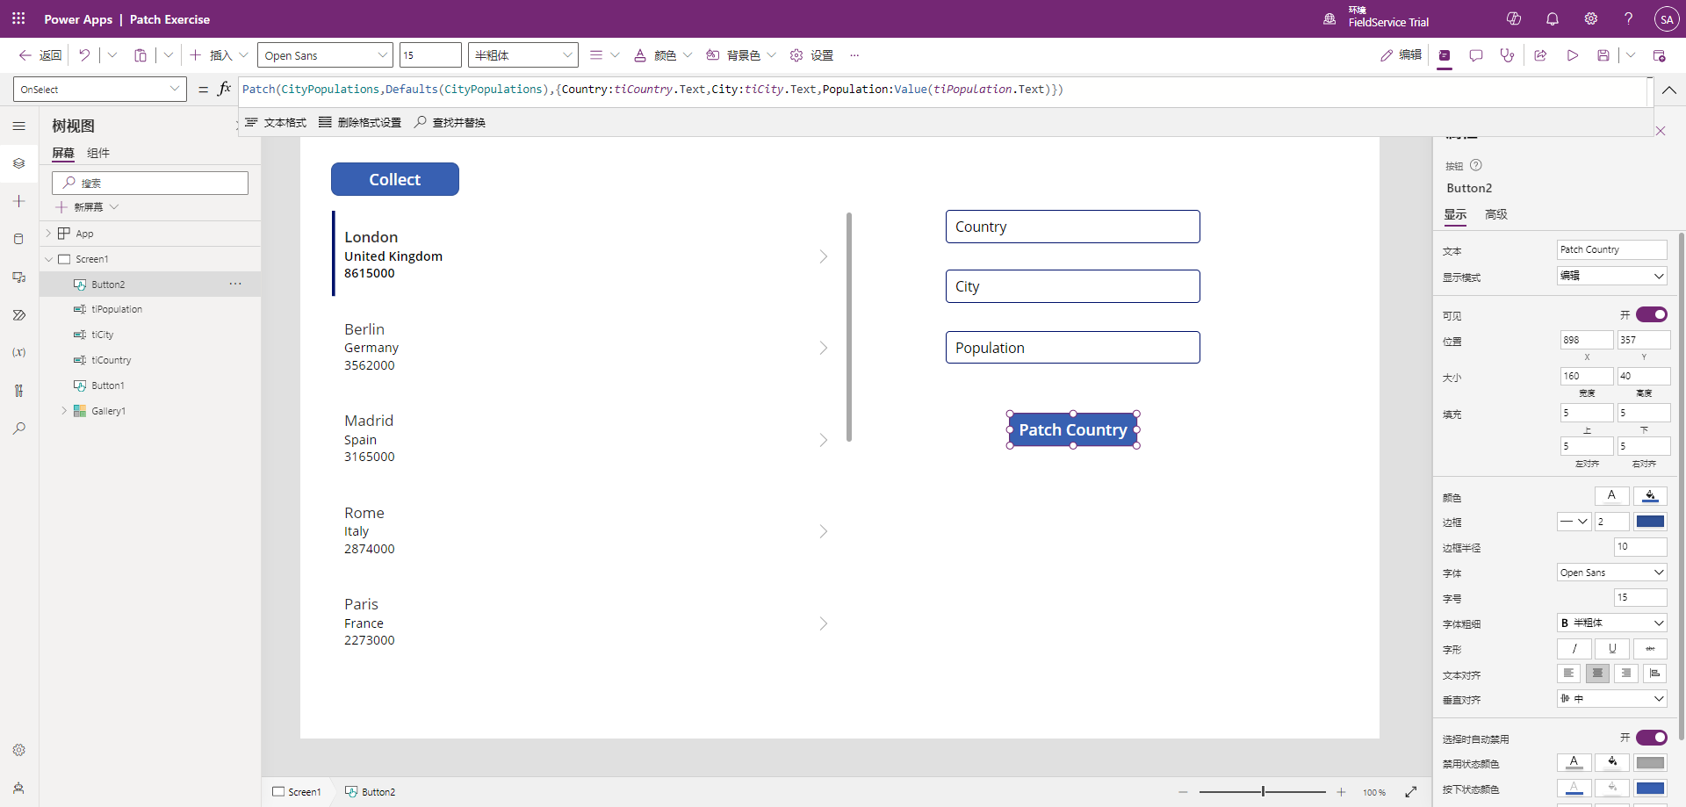Open the Insert dropdown
Image resolution: width=1686 pixels, height=807 pixels.
coord(220,55)
